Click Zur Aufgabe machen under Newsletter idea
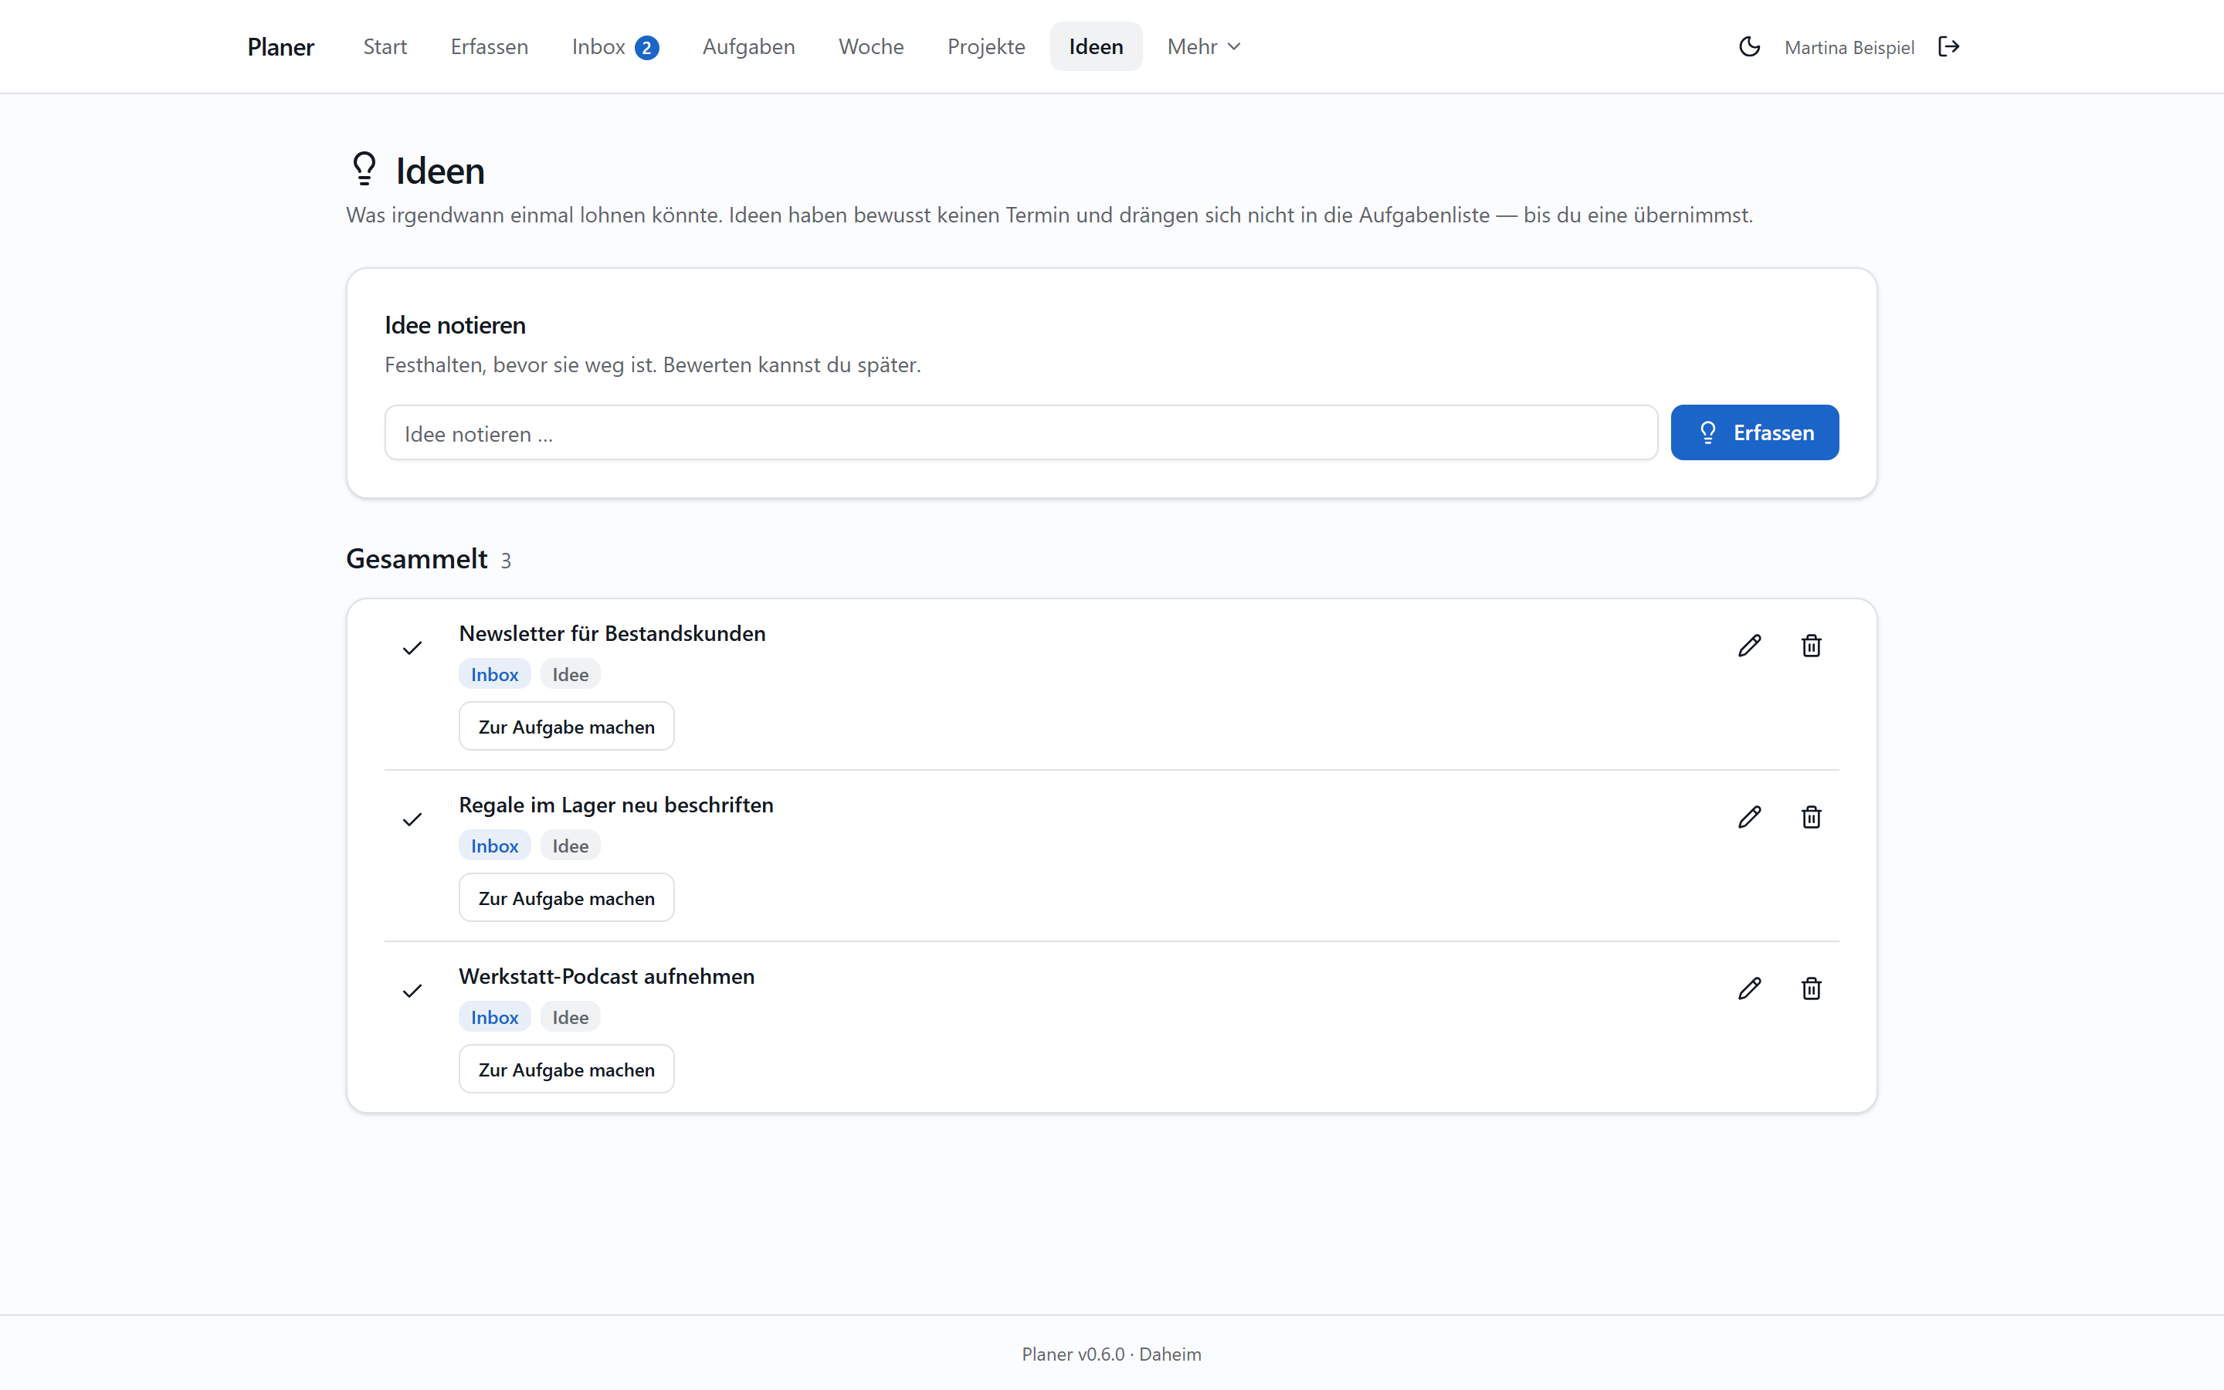2224x1390 pixels. coord(566,726)
